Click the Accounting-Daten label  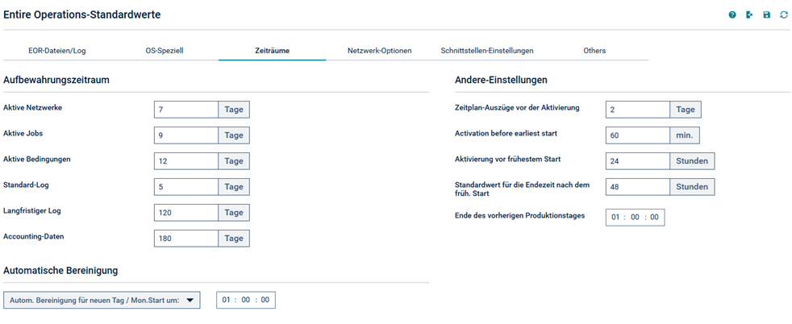[33, 236]
